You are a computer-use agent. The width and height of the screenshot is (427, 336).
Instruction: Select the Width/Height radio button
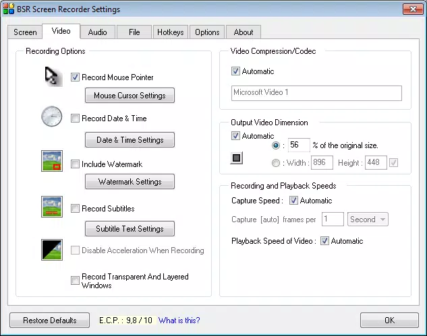(276, 163)
